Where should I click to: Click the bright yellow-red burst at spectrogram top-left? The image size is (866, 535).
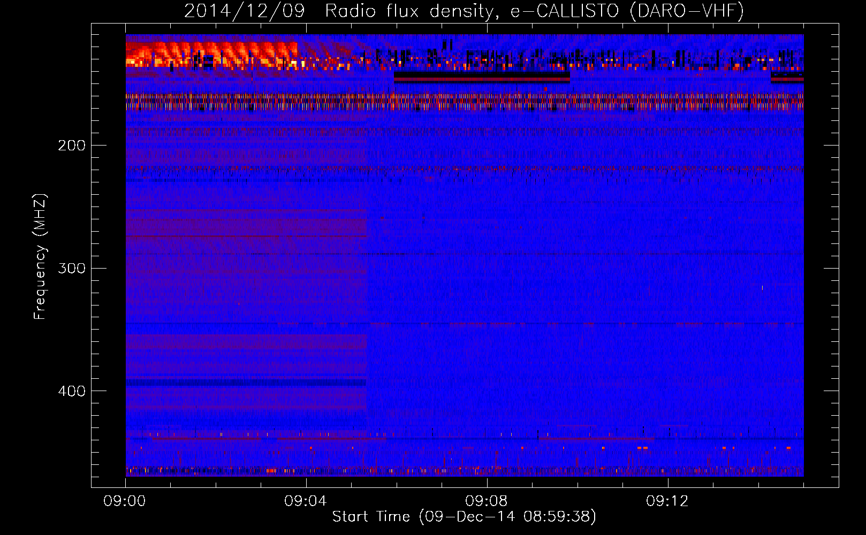pyautogui.click(x=211, y=55)
